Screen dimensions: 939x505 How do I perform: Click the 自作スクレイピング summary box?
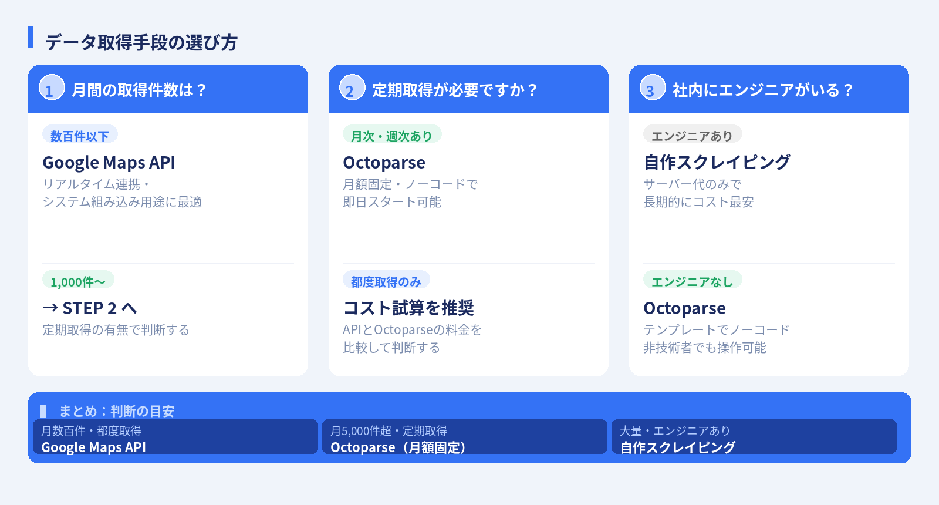click(x=754, y=437)
